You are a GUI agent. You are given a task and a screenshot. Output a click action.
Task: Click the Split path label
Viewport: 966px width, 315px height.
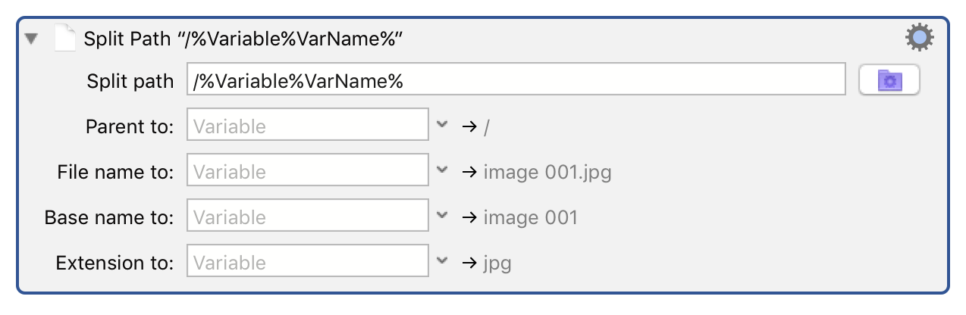point(130,82)
